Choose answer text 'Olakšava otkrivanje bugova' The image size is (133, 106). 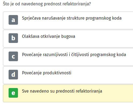coord(49,36)
